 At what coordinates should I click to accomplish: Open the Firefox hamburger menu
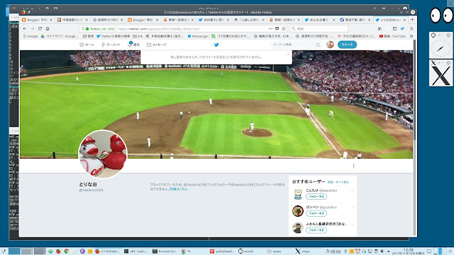411,28
